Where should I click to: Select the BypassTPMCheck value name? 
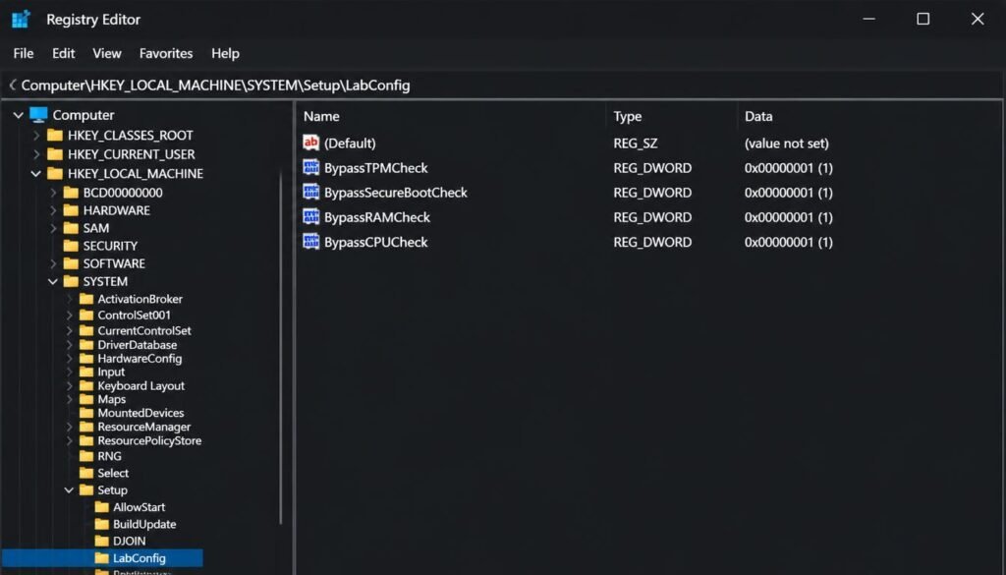click(376, 168)
